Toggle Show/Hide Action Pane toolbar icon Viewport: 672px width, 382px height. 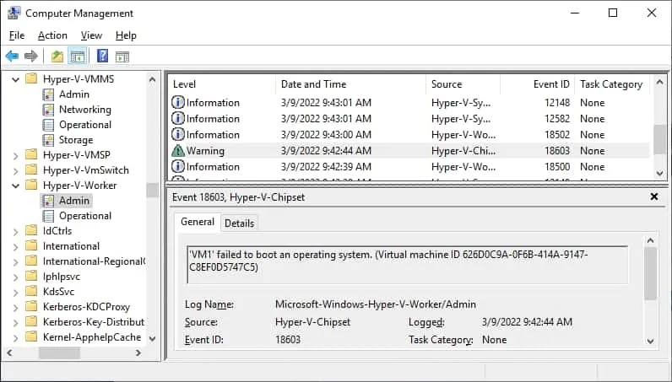click(122, 56)
